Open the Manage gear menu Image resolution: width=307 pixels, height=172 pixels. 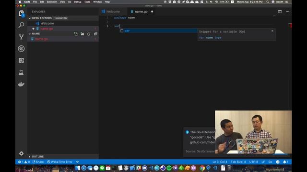point(21,153)
